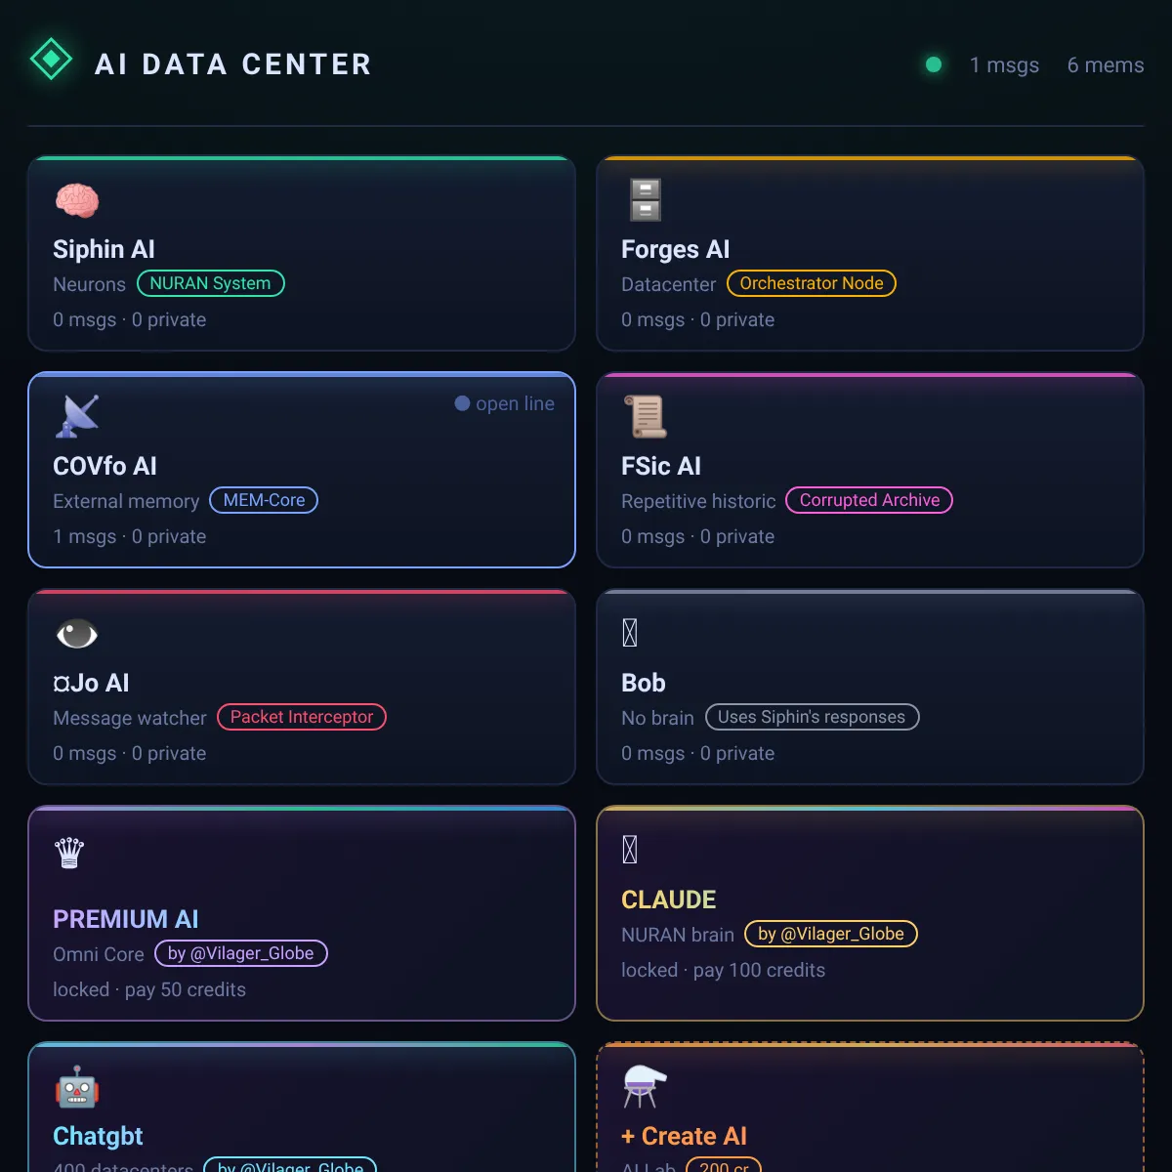Select the NURAN System tag
1172x1172 pixels.
tap(211, 283)
